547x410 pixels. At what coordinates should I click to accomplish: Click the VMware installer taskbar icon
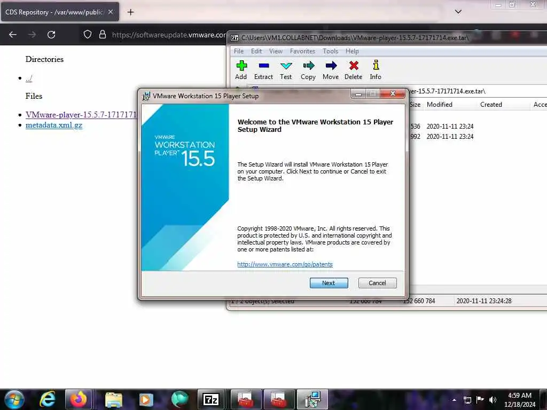click(312, 399)
